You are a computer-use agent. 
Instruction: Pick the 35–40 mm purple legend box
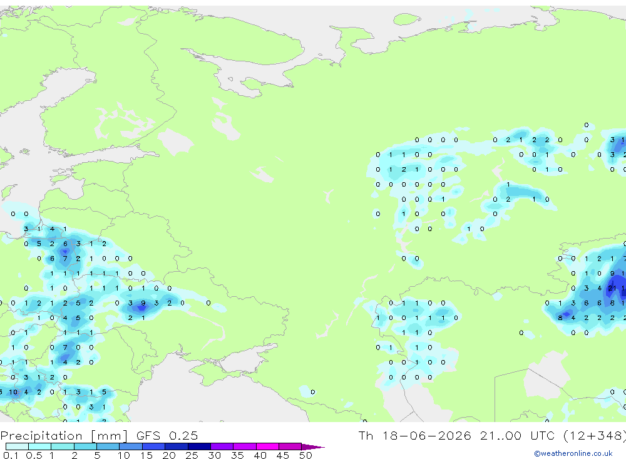[x=245, y=446]
